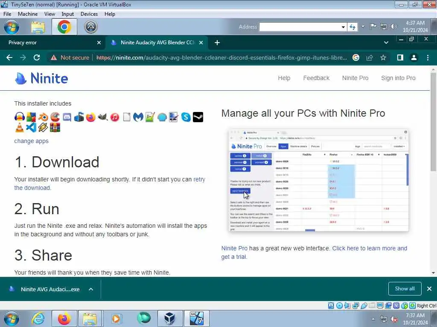Click the Firefox icon in installer list
This screenshot has height=327, width=437.
tap(90, 117)
